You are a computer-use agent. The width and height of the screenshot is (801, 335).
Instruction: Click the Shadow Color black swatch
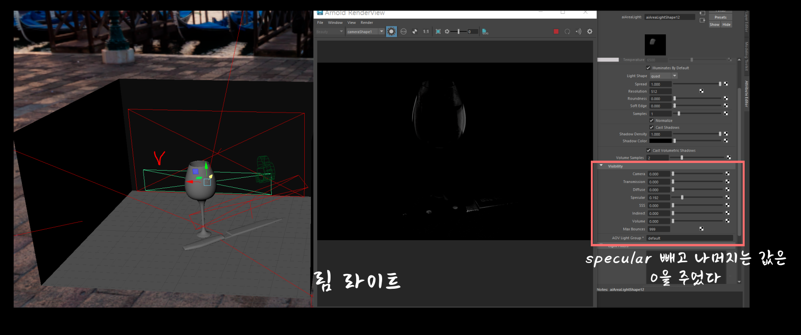(x=661, y=141)
